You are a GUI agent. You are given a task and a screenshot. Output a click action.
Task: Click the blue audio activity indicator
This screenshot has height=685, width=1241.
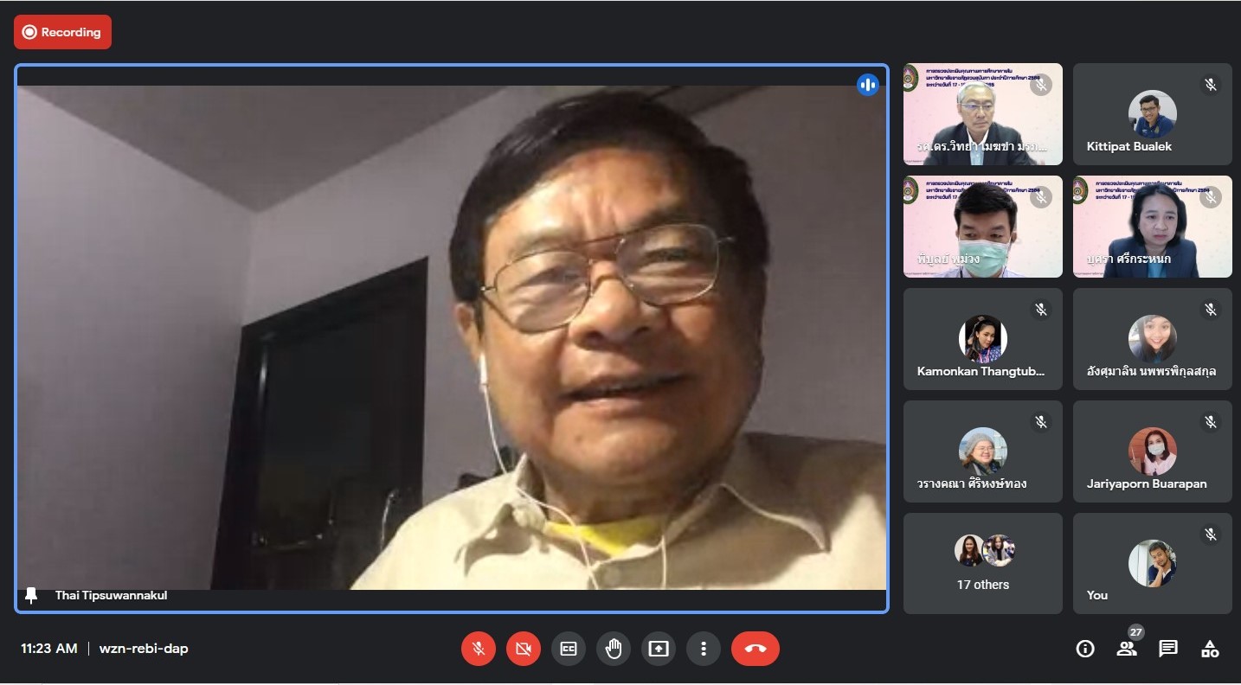click(x=868, y=85)
